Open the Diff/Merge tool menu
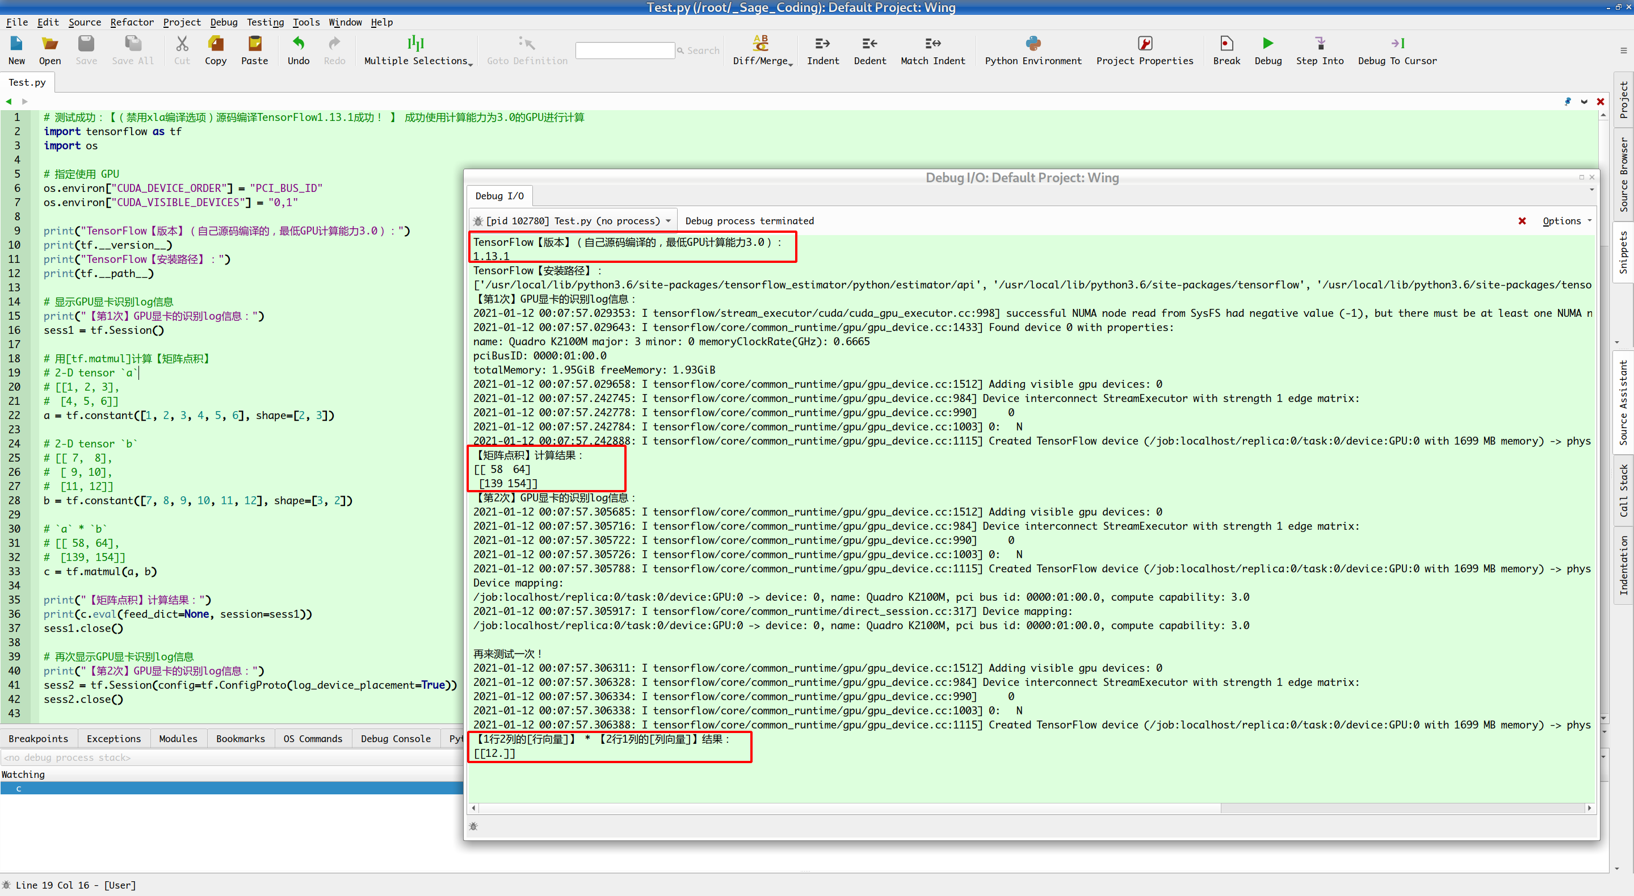The image size is (1634, 896). click(762, 50)
